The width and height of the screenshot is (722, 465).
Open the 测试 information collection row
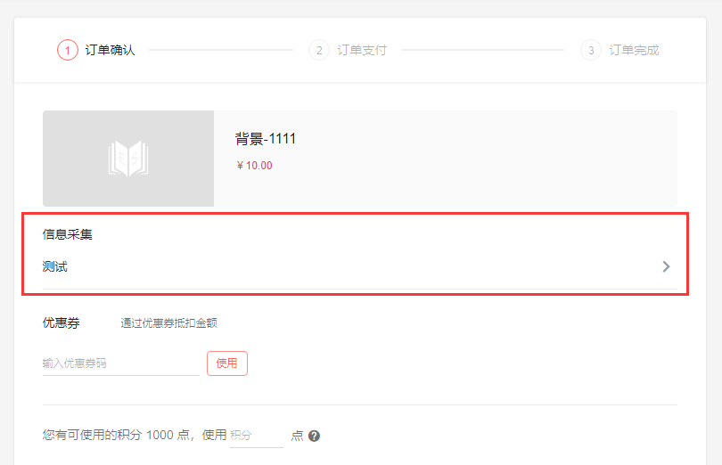pyautogui.click(x=359, y=266)
